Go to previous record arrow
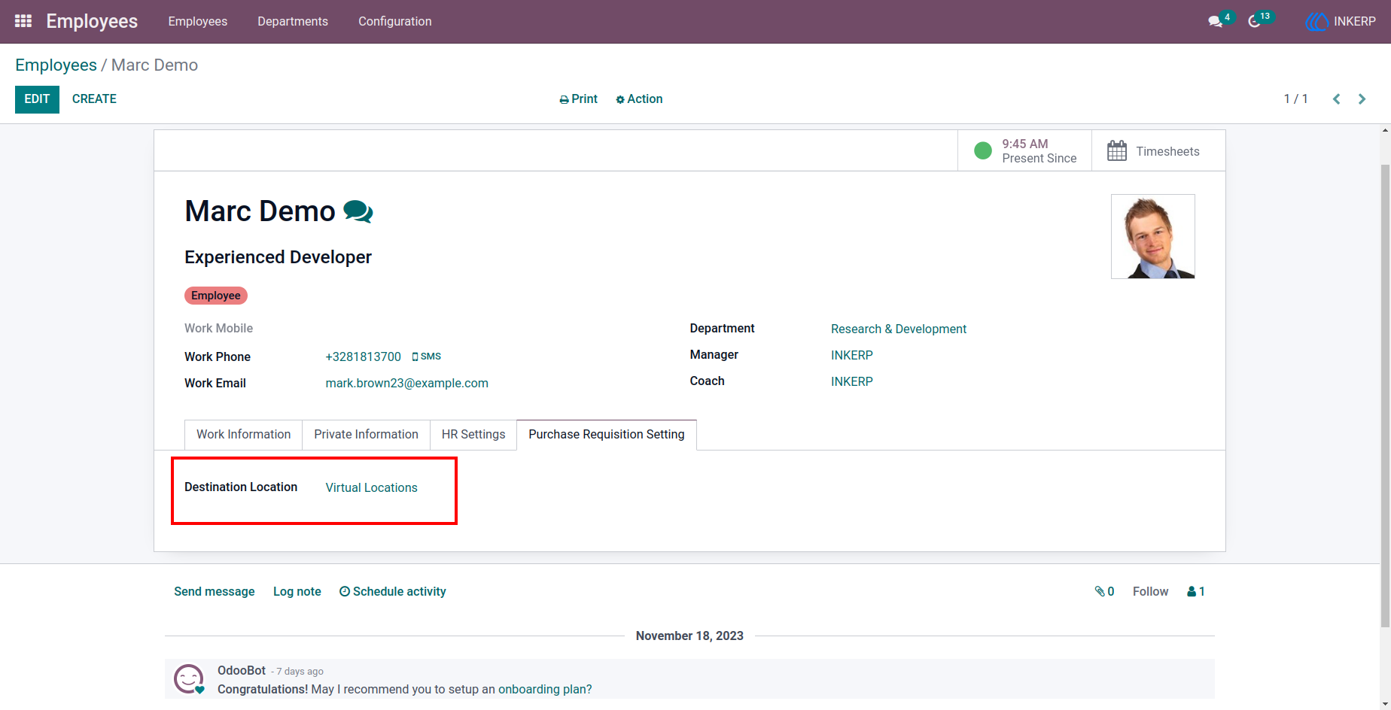1391x710 pixels. coord(1337,99)
